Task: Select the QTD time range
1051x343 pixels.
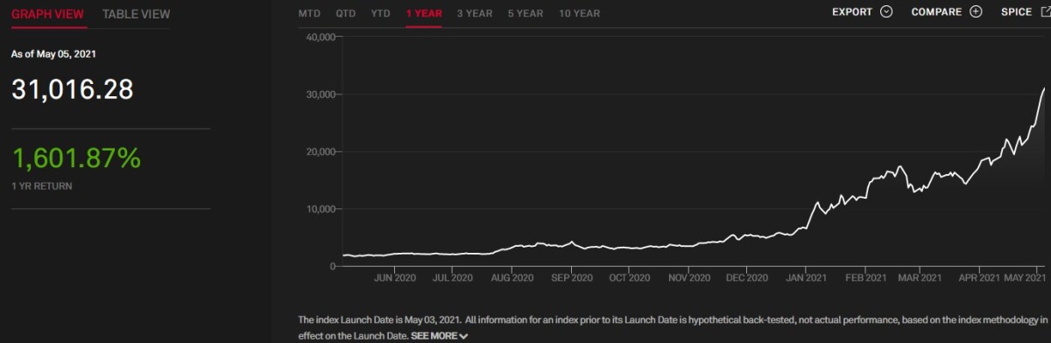Action: tap(345, 13)
